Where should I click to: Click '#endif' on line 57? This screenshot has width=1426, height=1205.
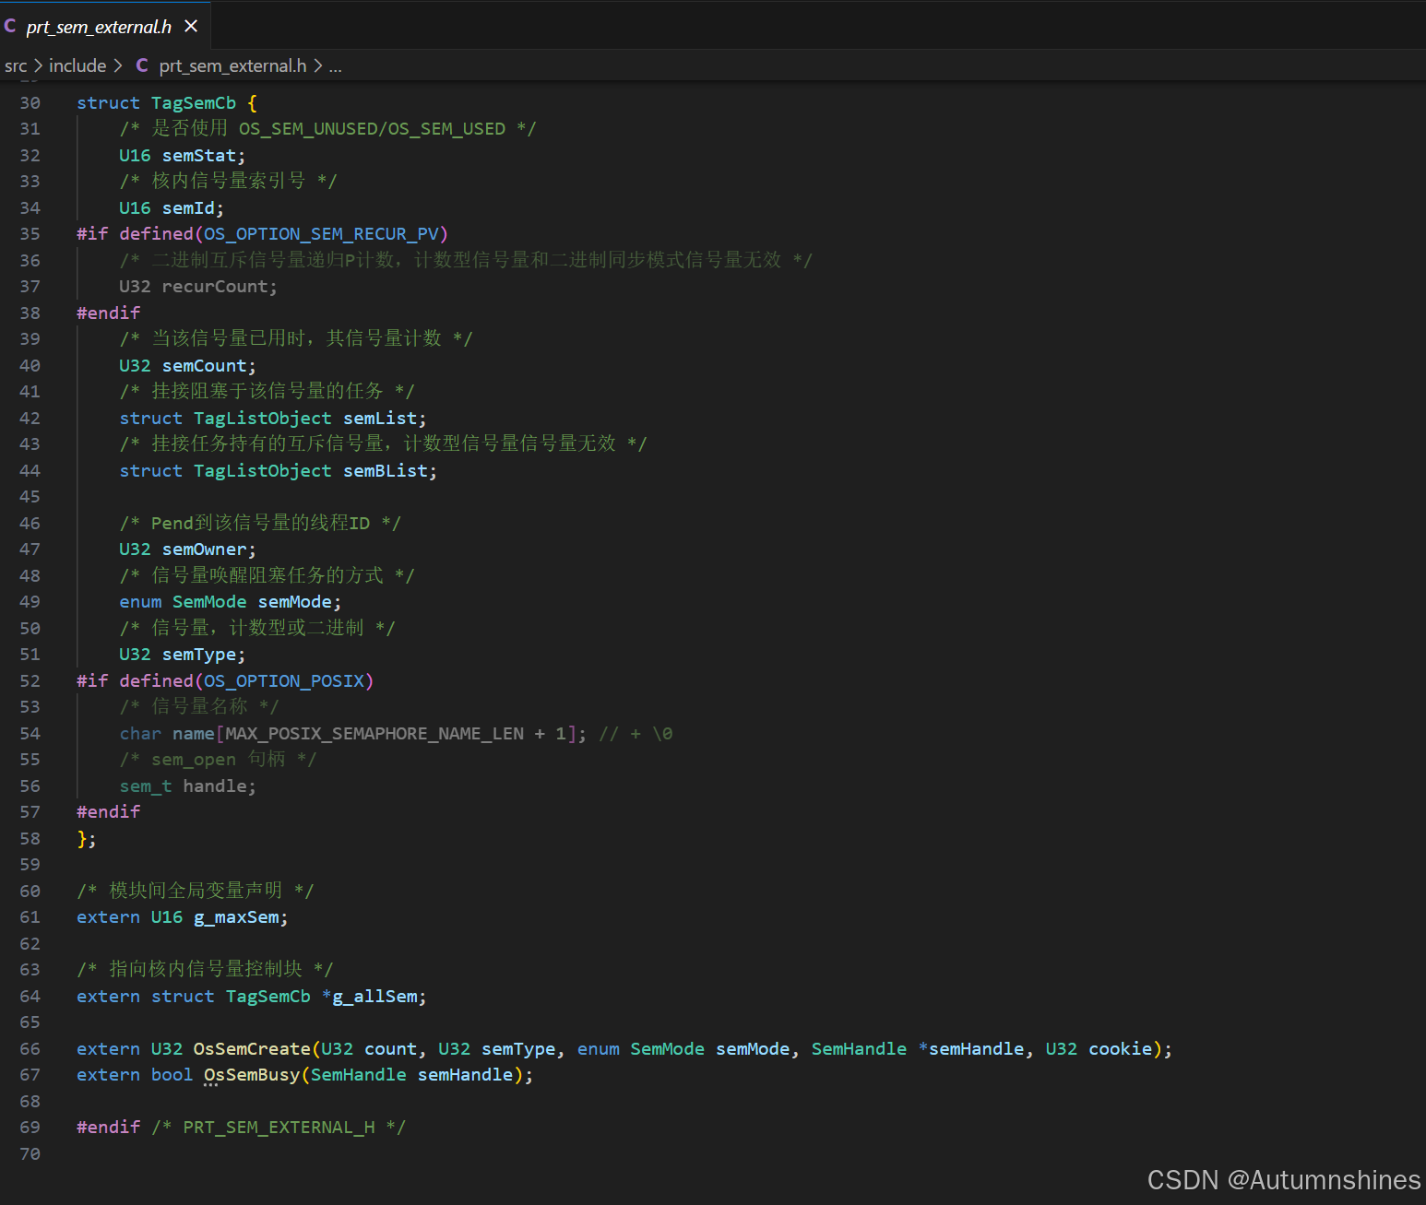109,812
